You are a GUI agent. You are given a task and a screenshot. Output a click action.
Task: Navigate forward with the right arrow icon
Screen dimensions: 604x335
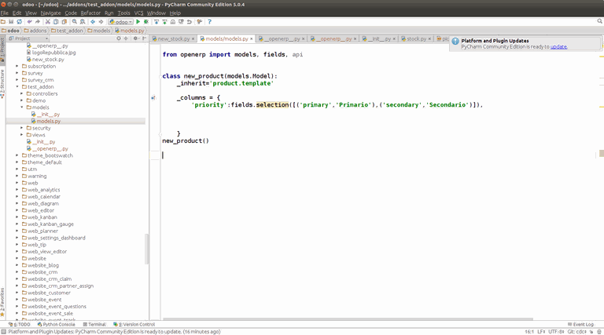click(101, 22)
